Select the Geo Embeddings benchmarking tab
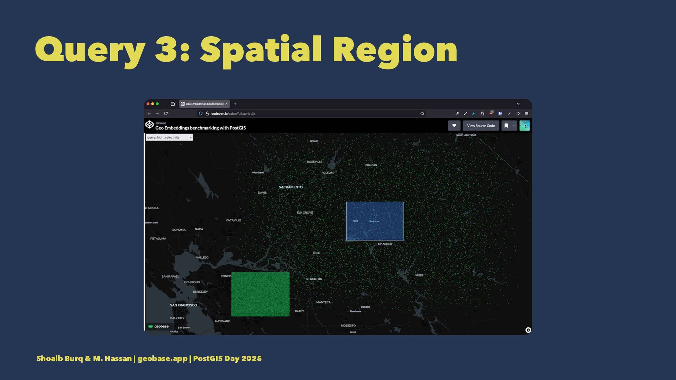Image resolution: width=676 pixels, height=380 pixels. [x=204, y=104]
